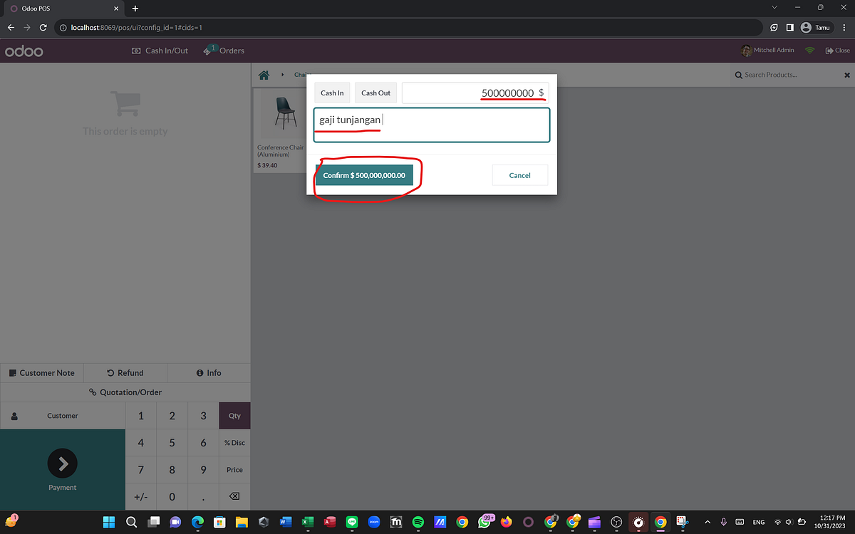Switch the numpad to % Disc mode
Image resolution: width=855 pixels, height=534 pixels.
point(234,442)
